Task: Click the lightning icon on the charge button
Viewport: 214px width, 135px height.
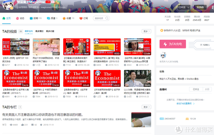Action: [x=165, y=44]
